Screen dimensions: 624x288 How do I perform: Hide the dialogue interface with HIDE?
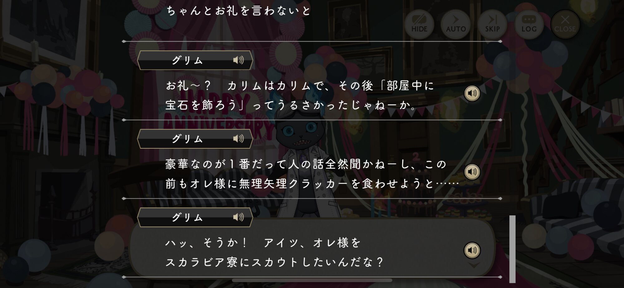[x=419, y=24]
